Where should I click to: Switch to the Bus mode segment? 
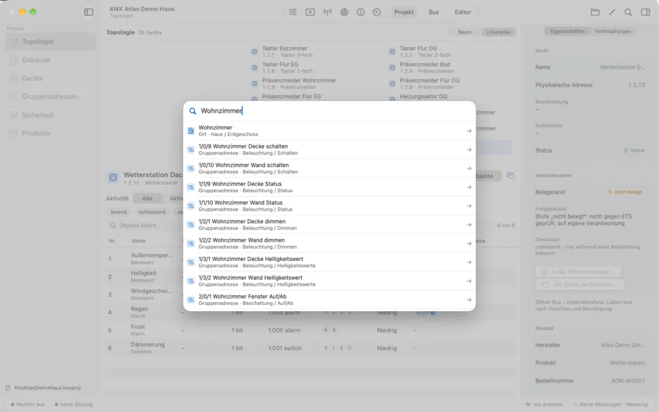coord(434,12)
